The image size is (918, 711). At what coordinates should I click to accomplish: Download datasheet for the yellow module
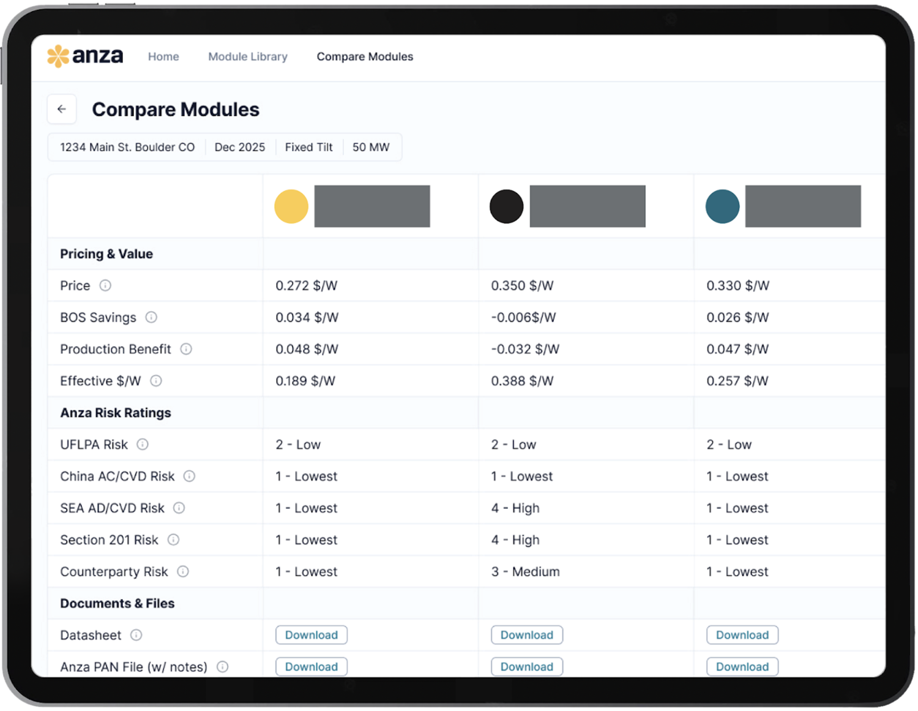point(312,635)
